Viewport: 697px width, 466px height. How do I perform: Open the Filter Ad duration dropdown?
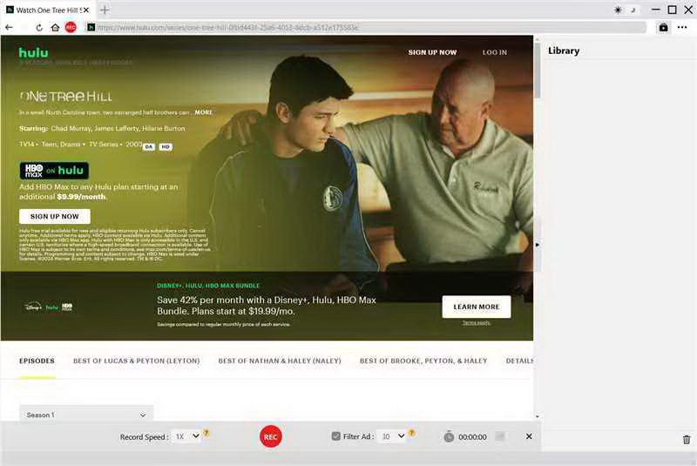tap(391, 436)
